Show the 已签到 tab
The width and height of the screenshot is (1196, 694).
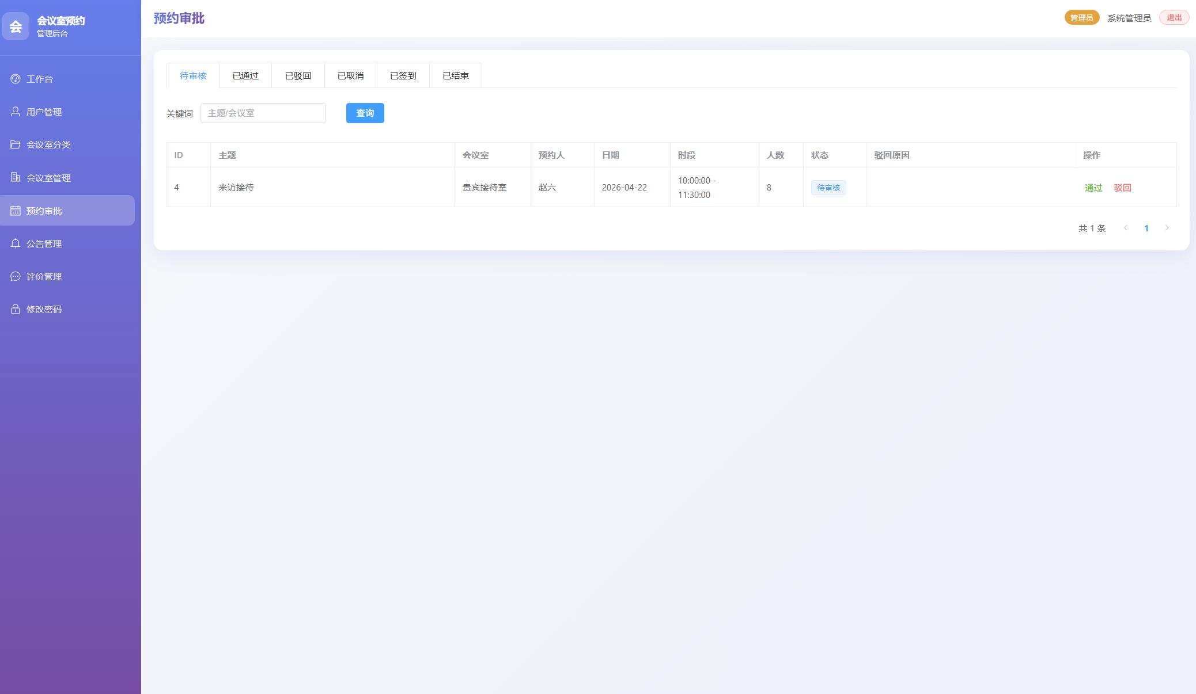coord(403,75)
